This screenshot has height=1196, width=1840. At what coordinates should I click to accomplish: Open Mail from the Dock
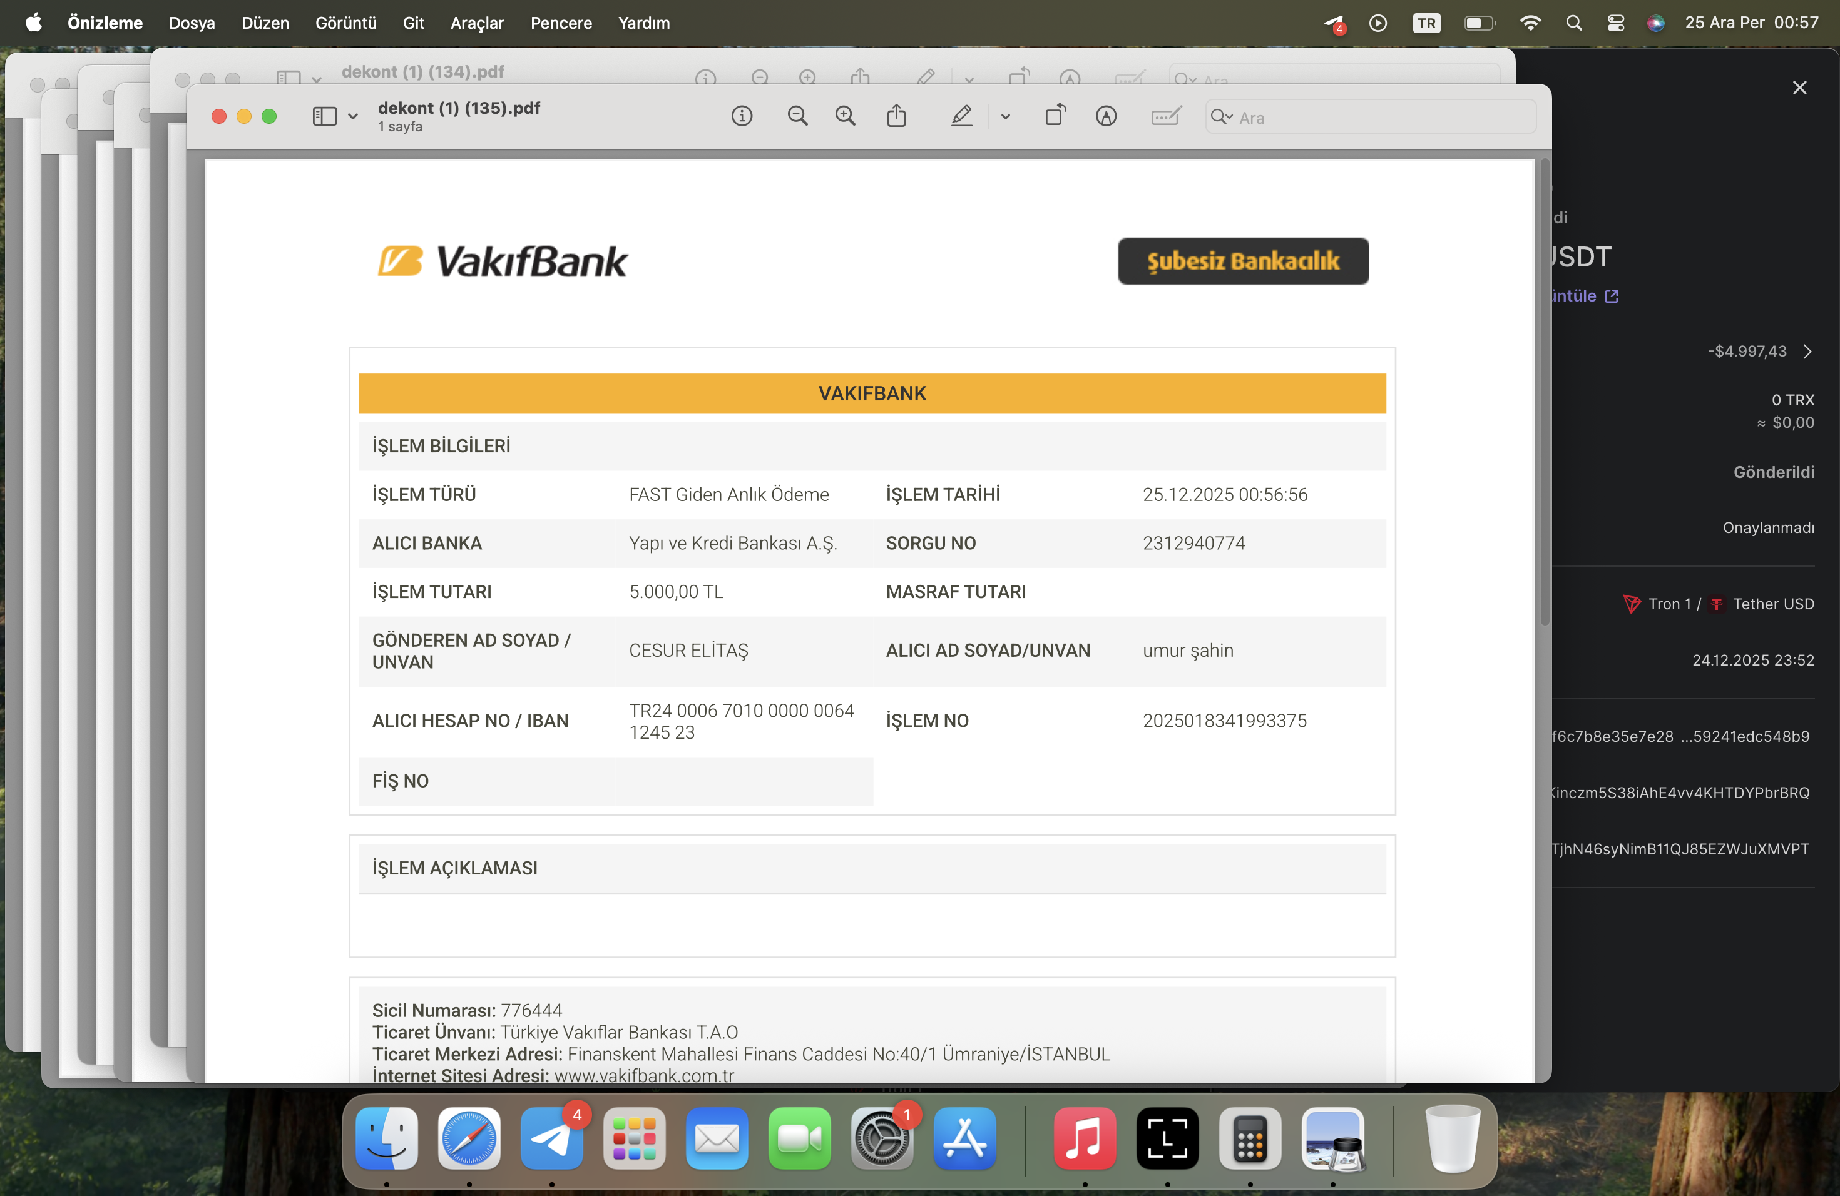click(x=717, y=1139)
